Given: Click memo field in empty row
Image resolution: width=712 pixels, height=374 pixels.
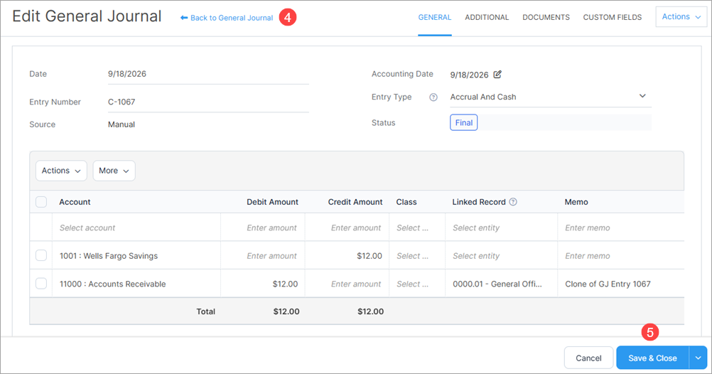Looking at the screenshot, I should point(621,228).
